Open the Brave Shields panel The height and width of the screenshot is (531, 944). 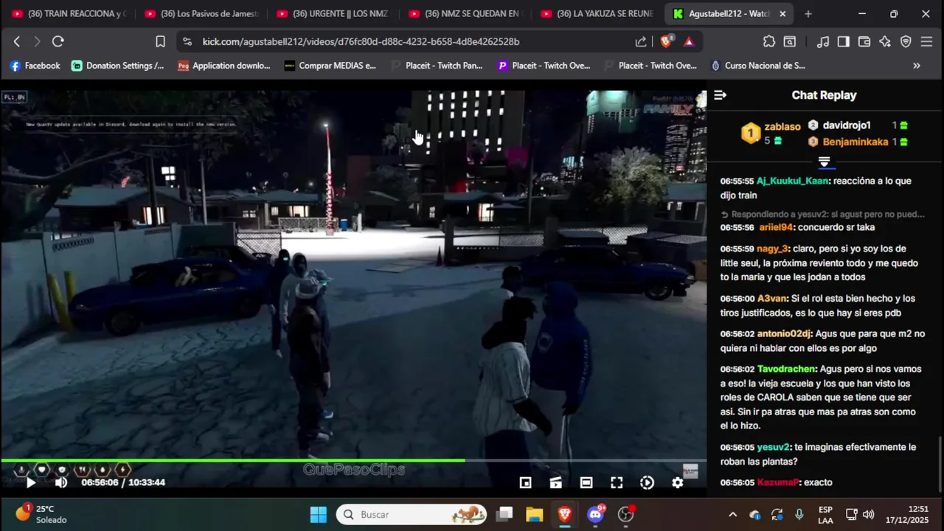point(666,42)
